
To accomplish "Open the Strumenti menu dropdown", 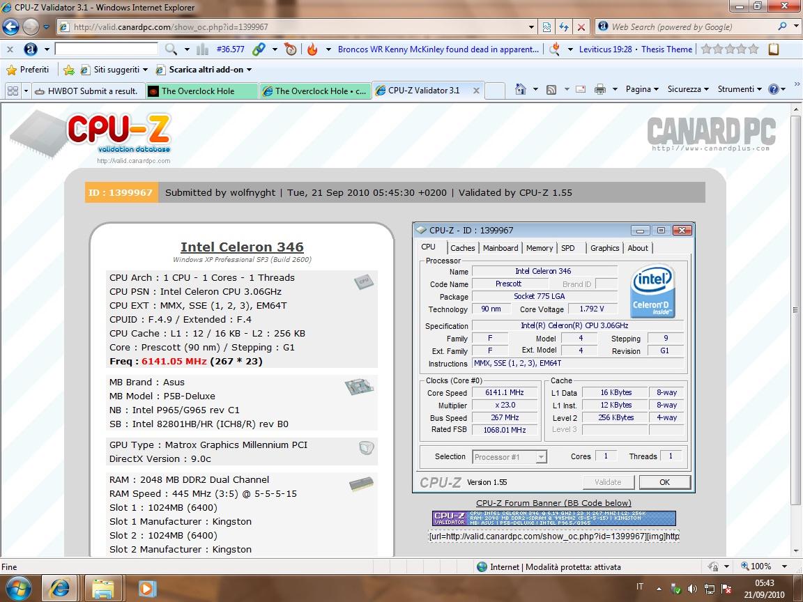I will pyautogui.click(x=740, y=89).
